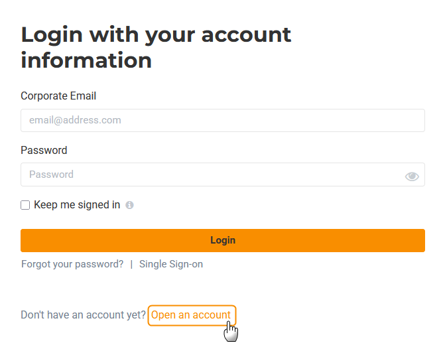Follow the Open an account link
Viewport: 441px width, 357px height.
click(191, 315)
